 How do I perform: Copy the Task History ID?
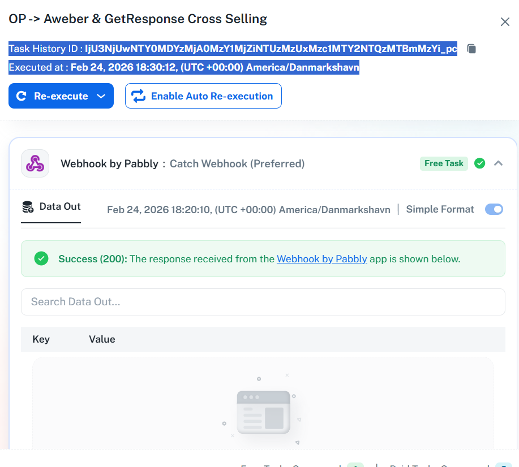(x=471, y=49)
